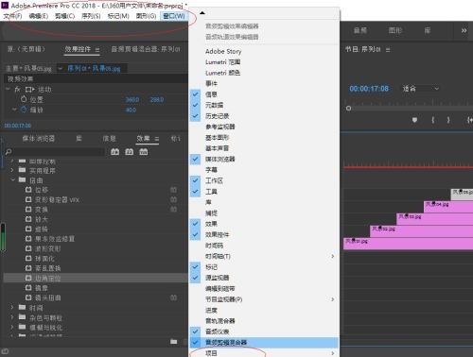
Task: Select 捕捉 in the window menu
Action: [x=264, y=212]
